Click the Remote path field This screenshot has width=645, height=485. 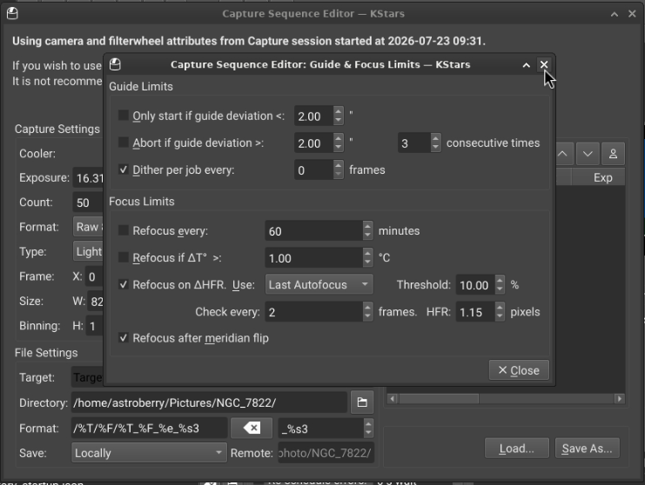click(326, 453)
